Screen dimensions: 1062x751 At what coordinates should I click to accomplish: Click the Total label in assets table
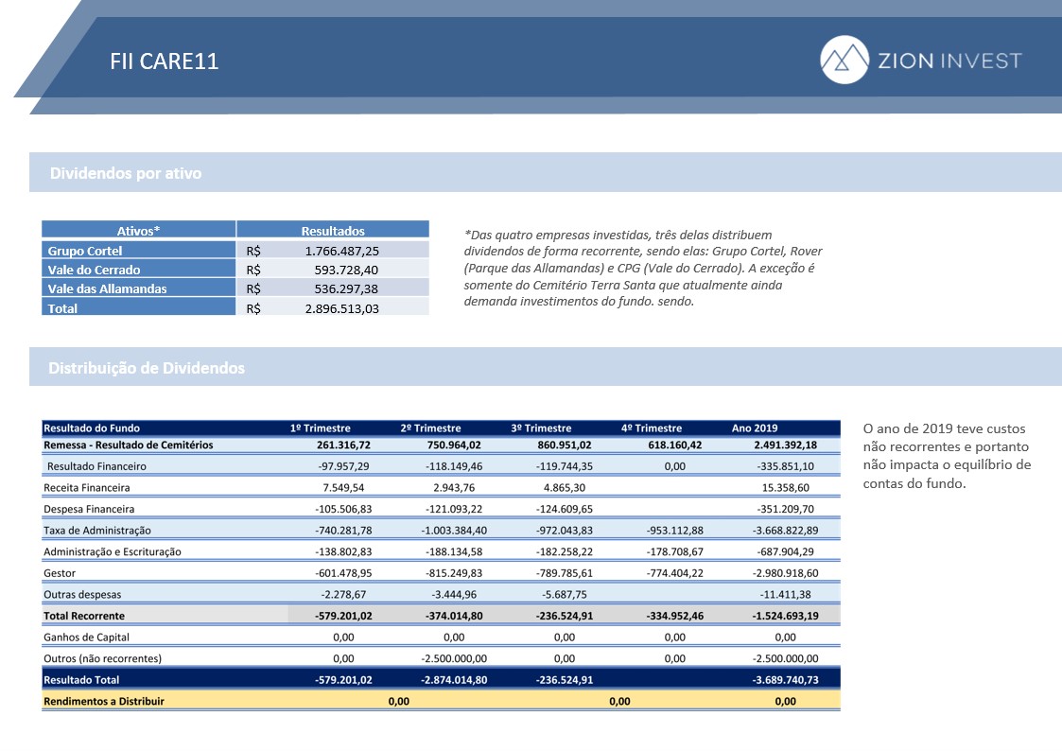62,308
